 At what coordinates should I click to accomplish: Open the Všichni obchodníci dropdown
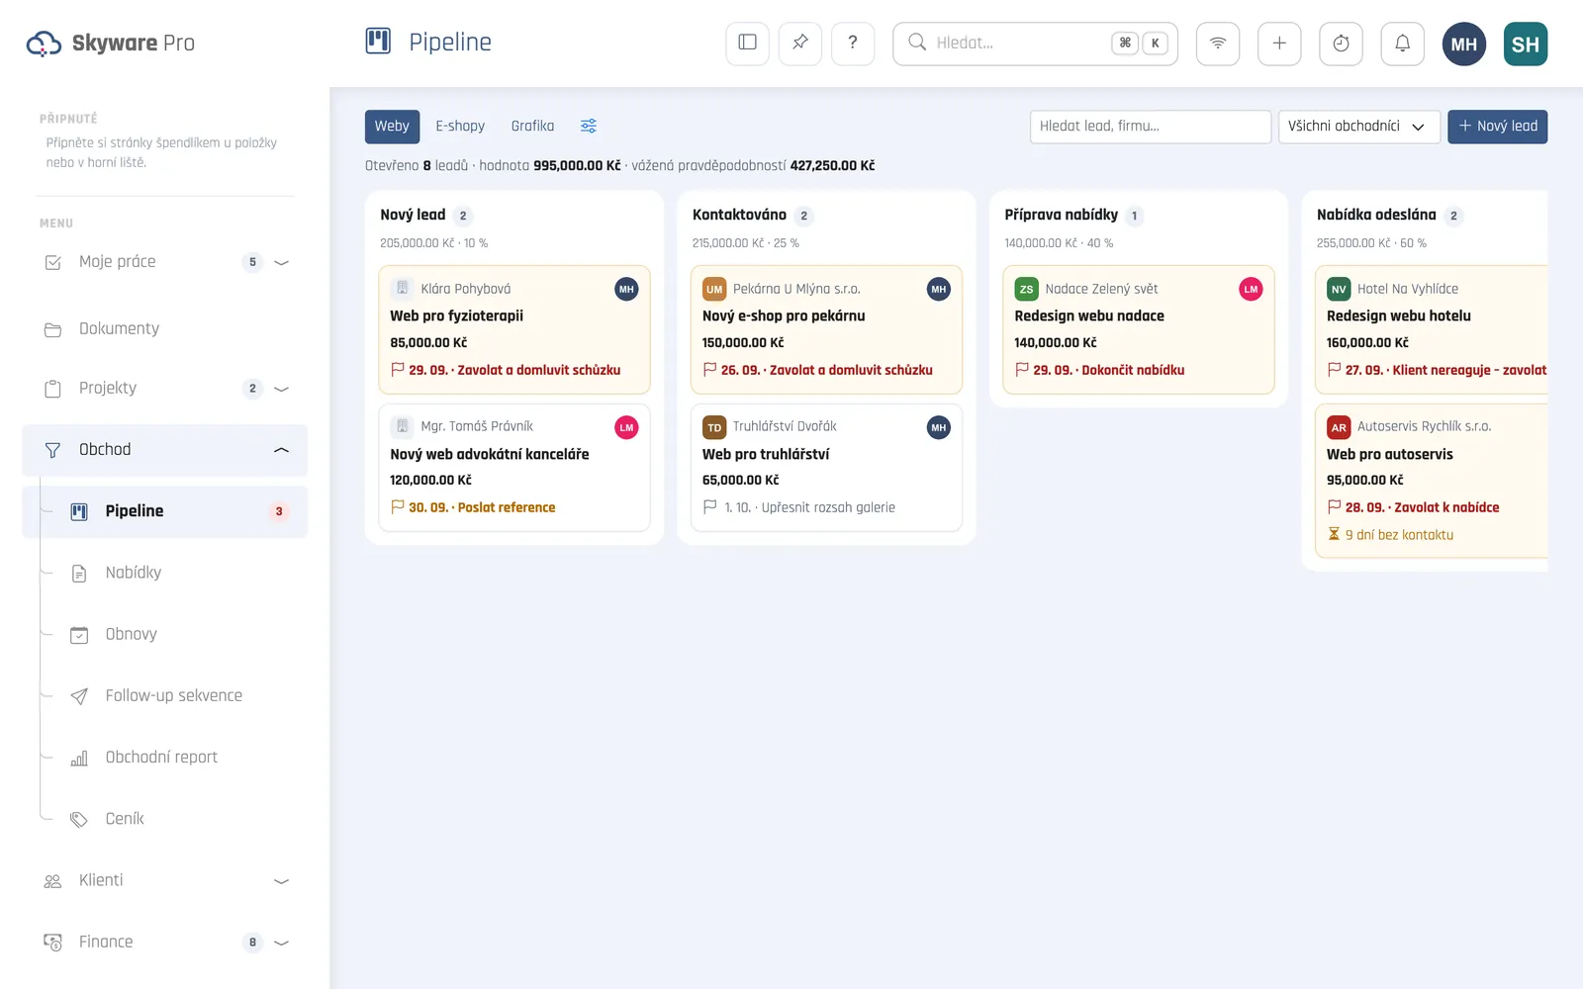point(1358,127)
